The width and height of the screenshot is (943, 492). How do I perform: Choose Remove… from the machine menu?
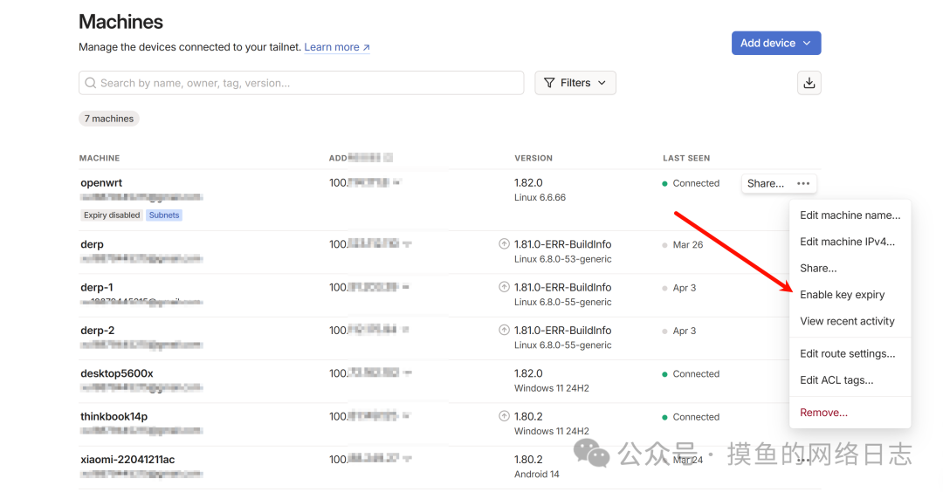[x=823, y=413]
